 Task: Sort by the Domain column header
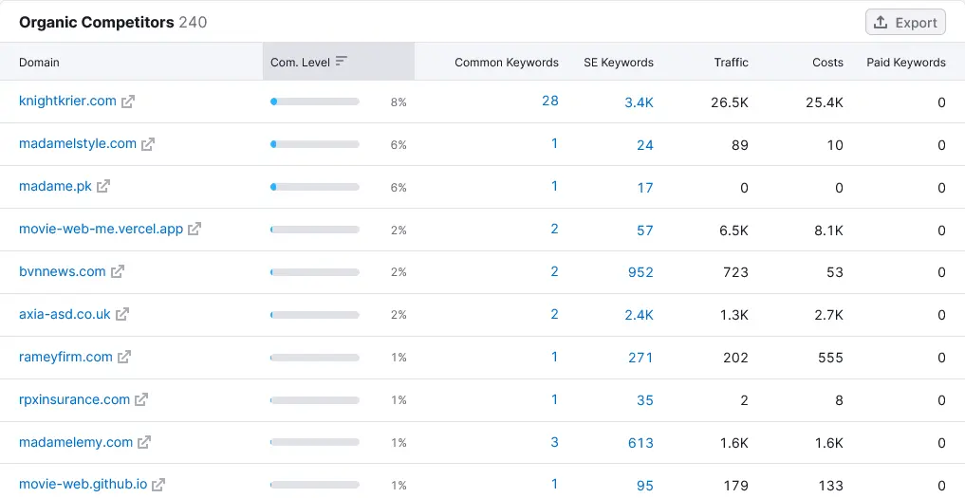[x=40, y=63]
